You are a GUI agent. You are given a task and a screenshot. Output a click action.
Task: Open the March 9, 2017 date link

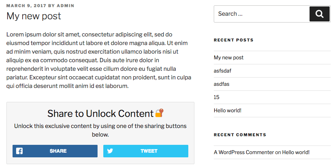(26, 6)
